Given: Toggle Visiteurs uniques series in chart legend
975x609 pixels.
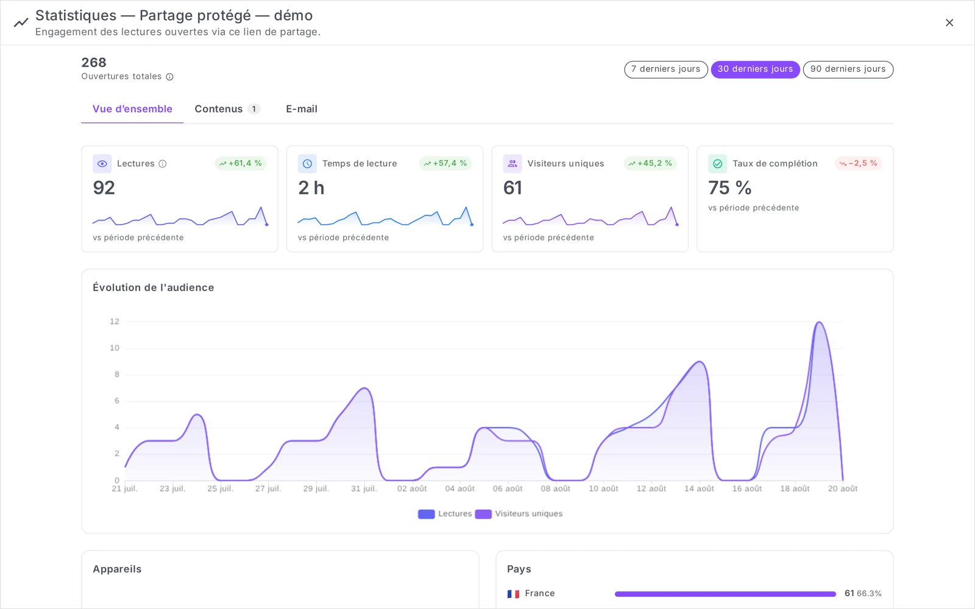Looking at the screenshot, I should pos(519,514).
